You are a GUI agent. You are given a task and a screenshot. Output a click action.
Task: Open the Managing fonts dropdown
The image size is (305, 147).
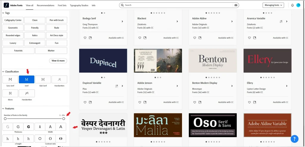[273, 5]
